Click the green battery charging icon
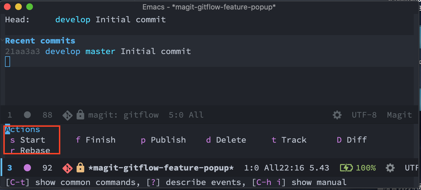 coord(346,168)
